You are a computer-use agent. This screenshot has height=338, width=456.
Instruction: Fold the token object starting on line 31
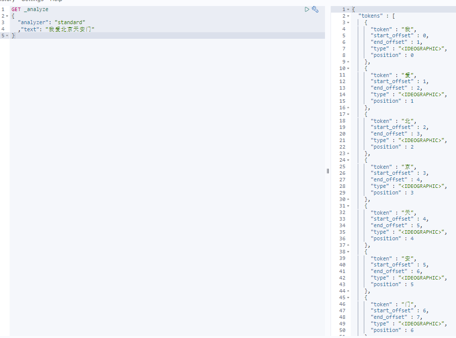[348, 206]
